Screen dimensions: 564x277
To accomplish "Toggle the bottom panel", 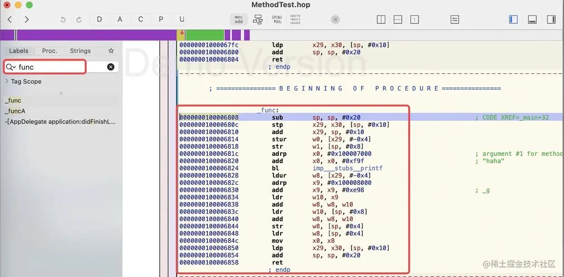I will tap(533, 20).
